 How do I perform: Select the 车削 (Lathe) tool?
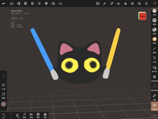click(154, 59)
